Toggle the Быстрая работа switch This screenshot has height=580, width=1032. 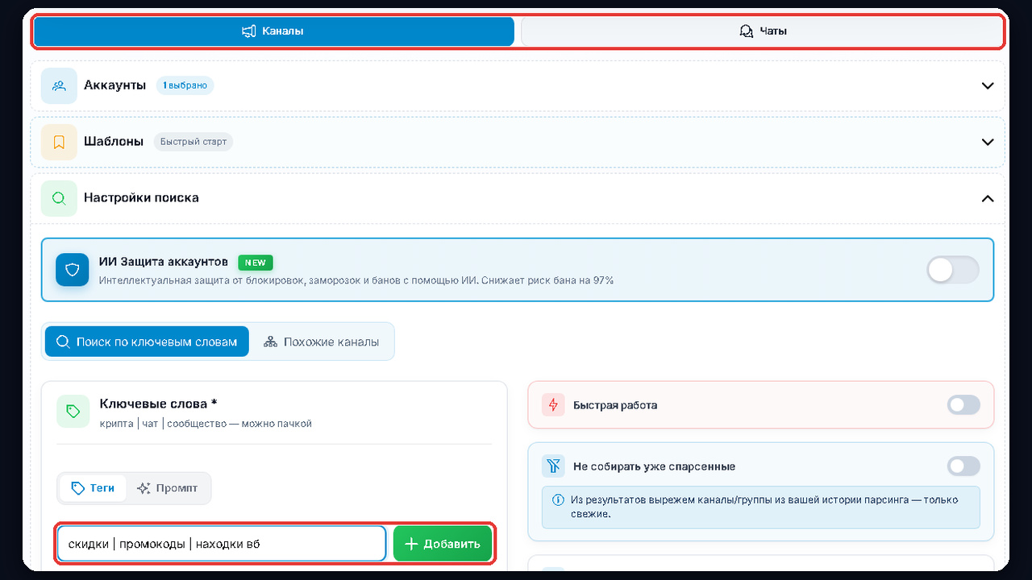(x=963, y=405)
